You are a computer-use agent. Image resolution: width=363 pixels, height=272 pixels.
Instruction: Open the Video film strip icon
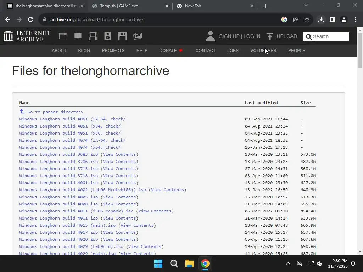click(93, 36)
